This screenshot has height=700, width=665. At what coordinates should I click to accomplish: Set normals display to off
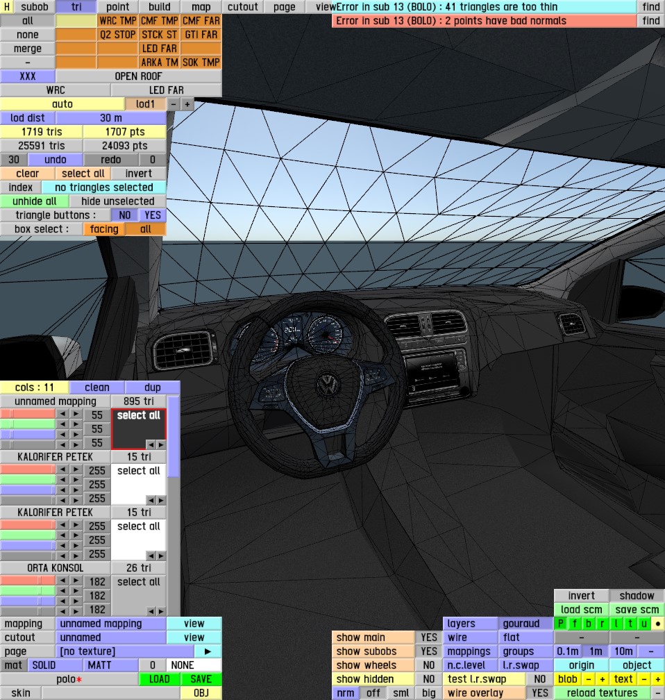(x=373, y=693)
